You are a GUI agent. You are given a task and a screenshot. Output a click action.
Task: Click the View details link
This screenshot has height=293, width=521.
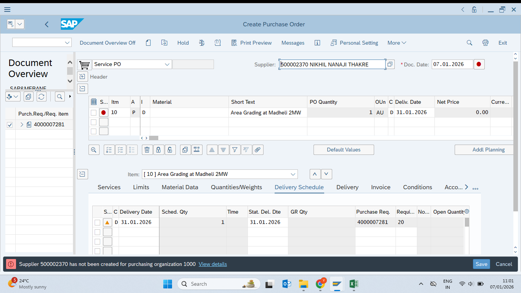tap(212, 264)
